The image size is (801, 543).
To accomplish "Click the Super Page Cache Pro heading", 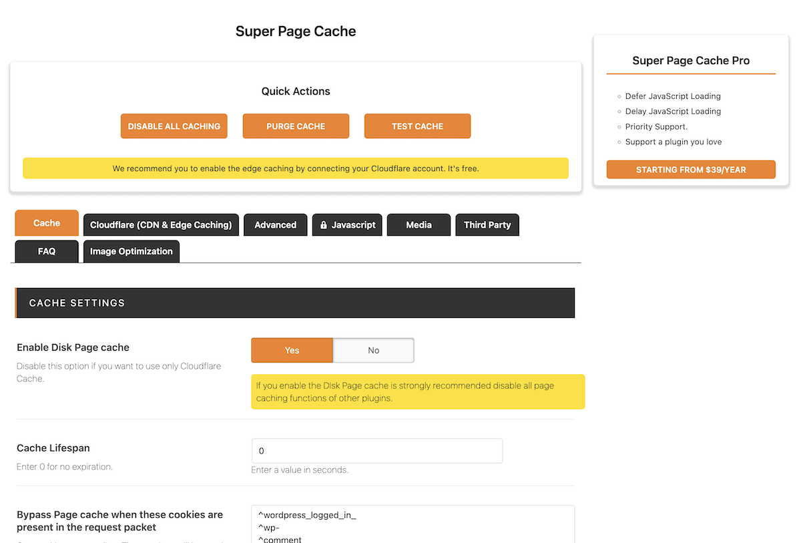I will tap(691, 61).
